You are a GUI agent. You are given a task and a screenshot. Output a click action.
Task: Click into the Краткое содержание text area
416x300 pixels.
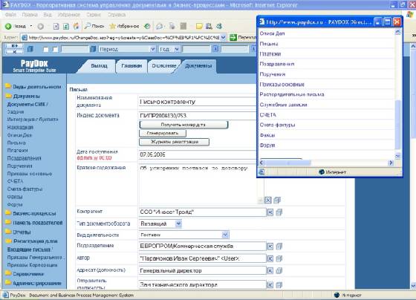[x=199, y=184]
